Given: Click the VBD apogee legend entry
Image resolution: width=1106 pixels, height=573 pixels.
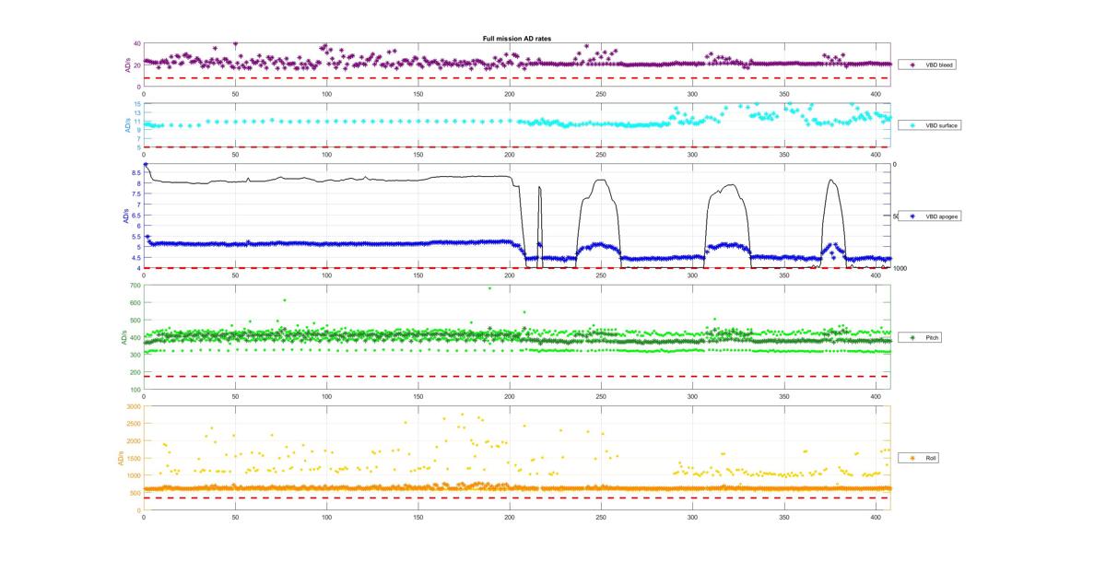Looking at the screenshot, I should 931,216.
